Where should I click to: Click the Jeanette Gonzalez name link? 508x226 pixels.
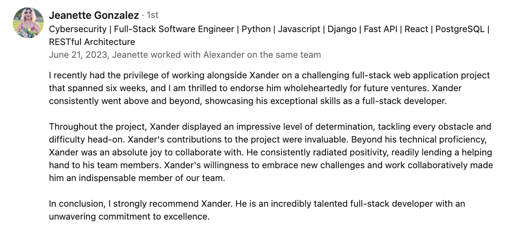[94, 15]
